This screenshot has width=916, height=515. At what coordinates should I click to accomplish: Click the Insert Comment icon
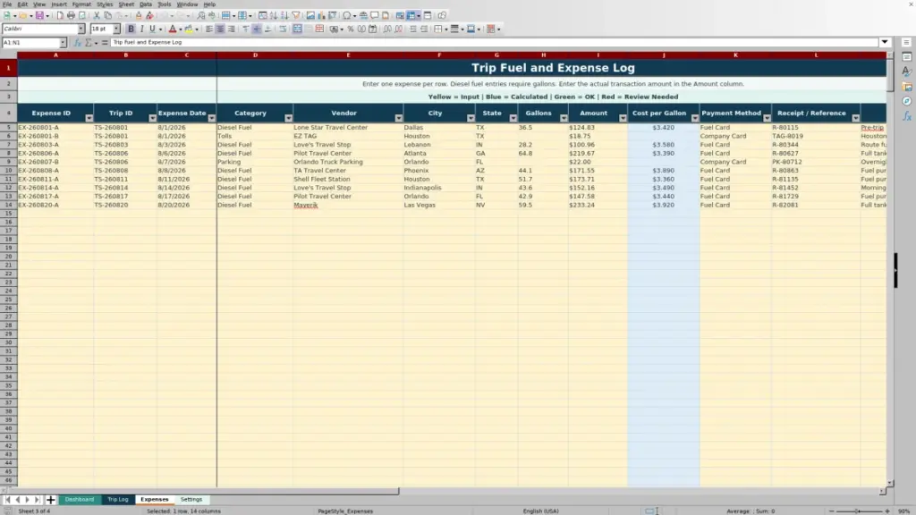tap(375, 16)
